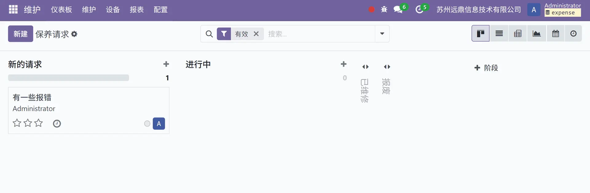This screenshot has width=590, height=193.
Task: Click the 进行中 column title
Action: point(198,64)
